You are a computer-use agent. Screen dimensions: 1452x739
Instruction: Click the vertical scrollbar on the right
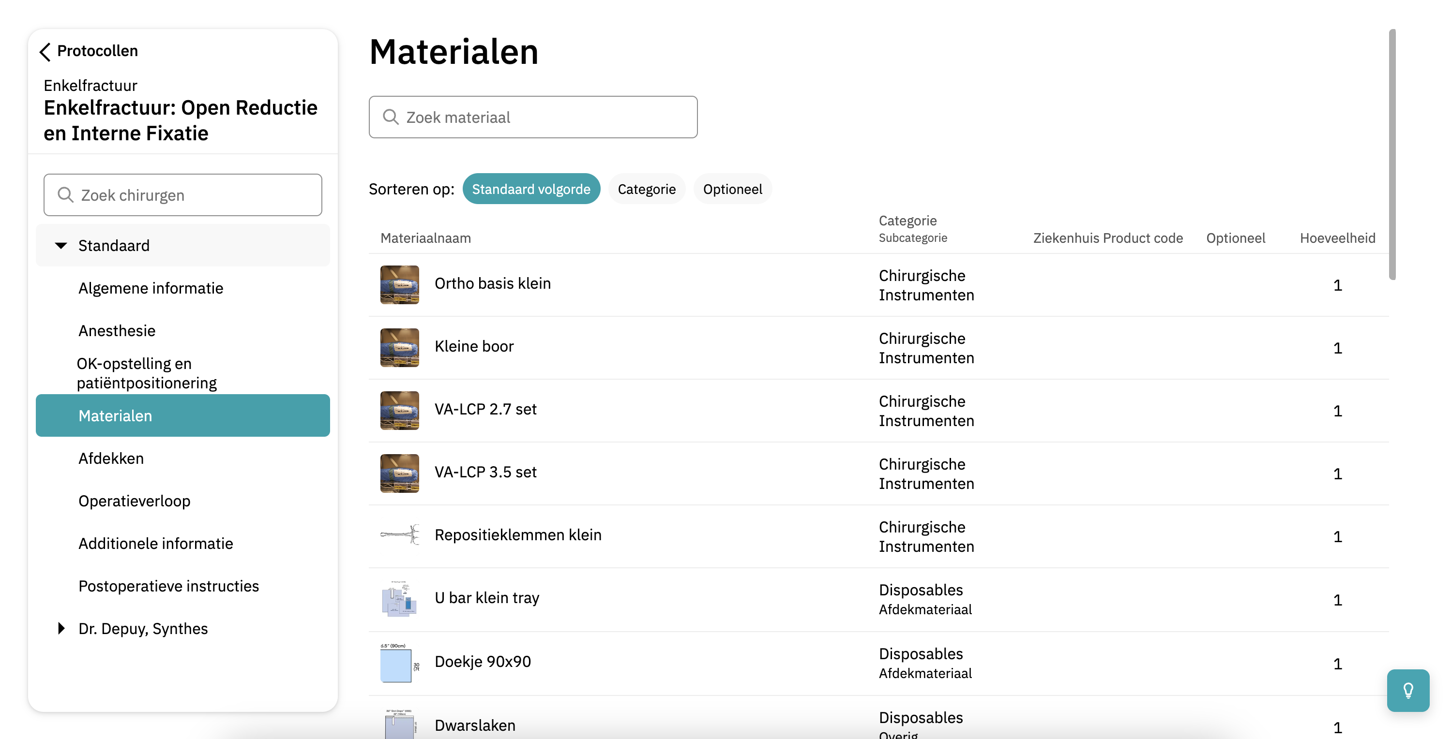(1391, 154)
